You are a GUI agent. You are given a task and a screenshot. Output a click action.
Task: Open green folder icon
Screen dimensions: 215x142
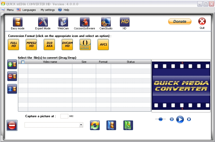pos(128,125)
